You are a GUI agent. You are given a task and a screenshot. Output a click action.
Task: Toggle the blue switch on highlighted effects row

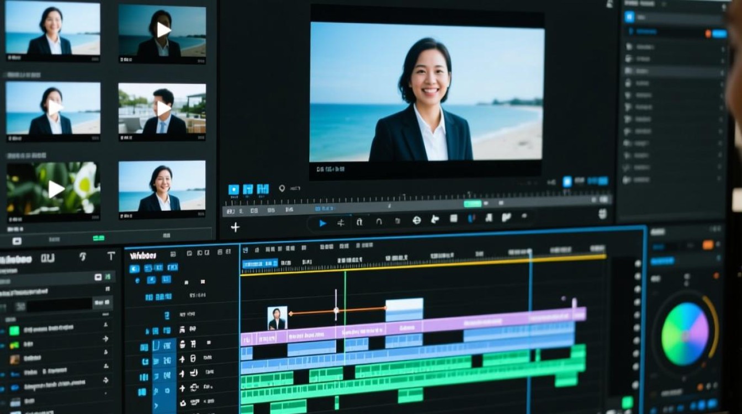click(719, 34)
